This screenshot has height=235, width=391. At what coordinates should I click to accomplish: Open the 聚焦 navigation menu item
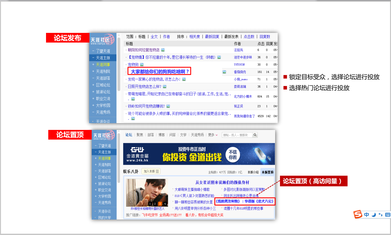pyautogui.click(x=140, y=135)
